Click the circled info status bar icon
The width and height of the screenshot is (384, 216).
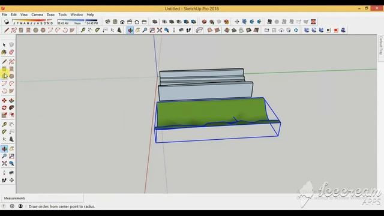(x=12, y=206)
